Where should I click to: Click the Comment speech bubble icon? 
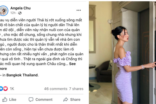pos(31,99)
